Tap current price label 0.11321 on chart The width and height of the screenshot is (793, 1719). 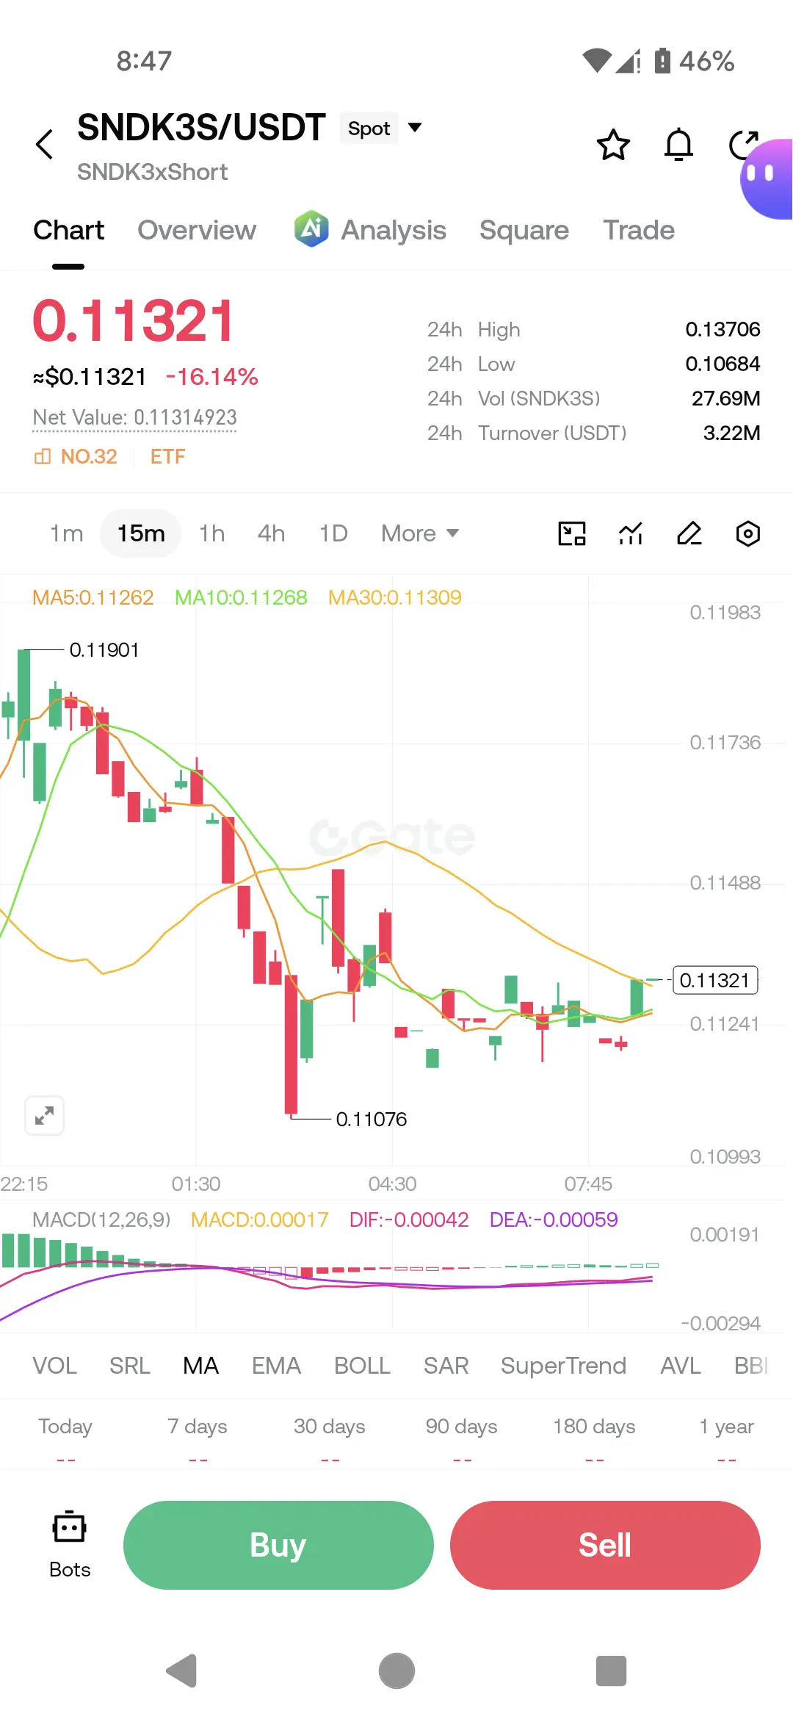pyautogui.click(x=715, y=980)
